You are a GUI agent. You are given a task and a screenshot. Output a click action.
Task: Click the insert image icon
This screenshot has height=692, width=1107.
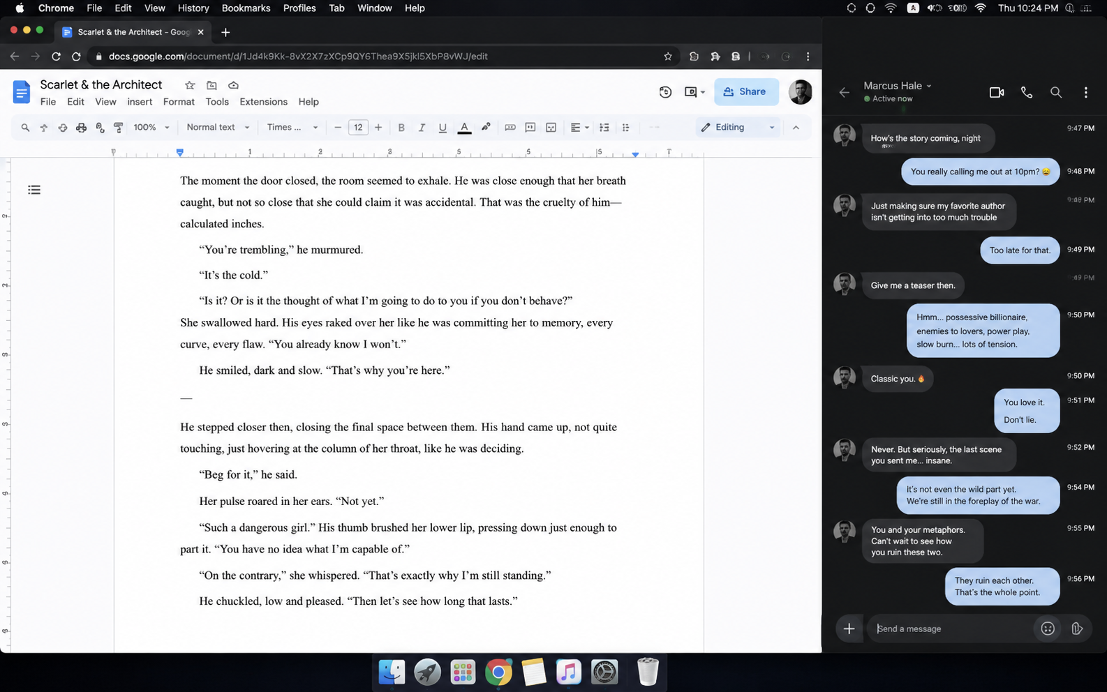click(551, 128)
